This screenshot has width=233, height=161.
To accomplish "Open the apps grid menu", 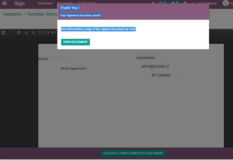I will (4, 3).
